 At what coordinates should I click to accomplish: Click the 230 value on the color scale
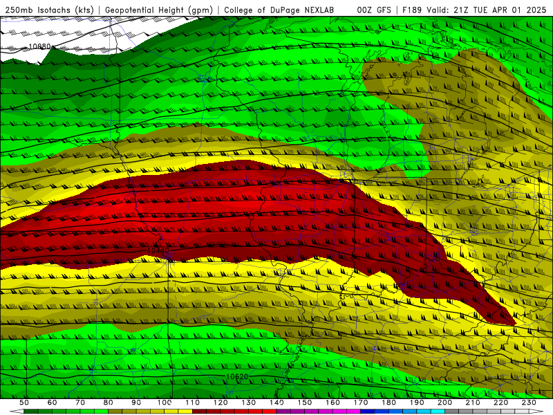[x=529, y=403]
